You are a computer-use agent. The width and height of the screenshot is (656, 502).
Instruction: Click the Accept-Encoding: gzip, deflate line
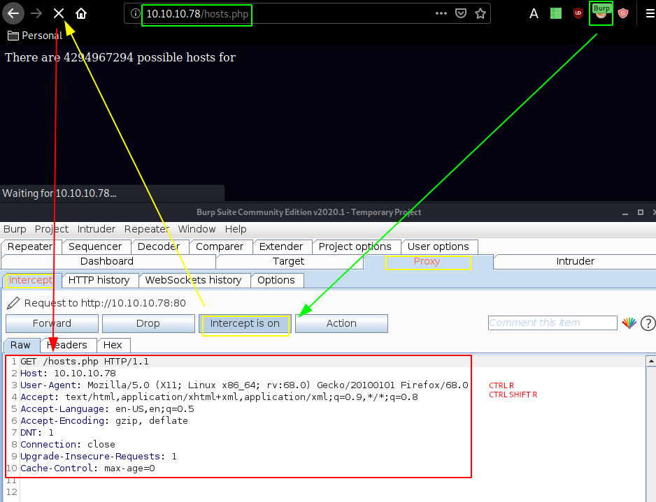(x=104, y=421)
